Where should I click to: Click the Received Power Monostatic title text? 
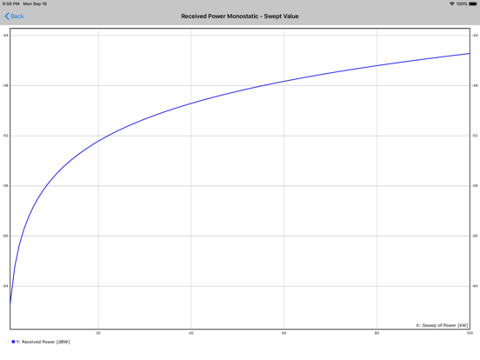[240, 17]
